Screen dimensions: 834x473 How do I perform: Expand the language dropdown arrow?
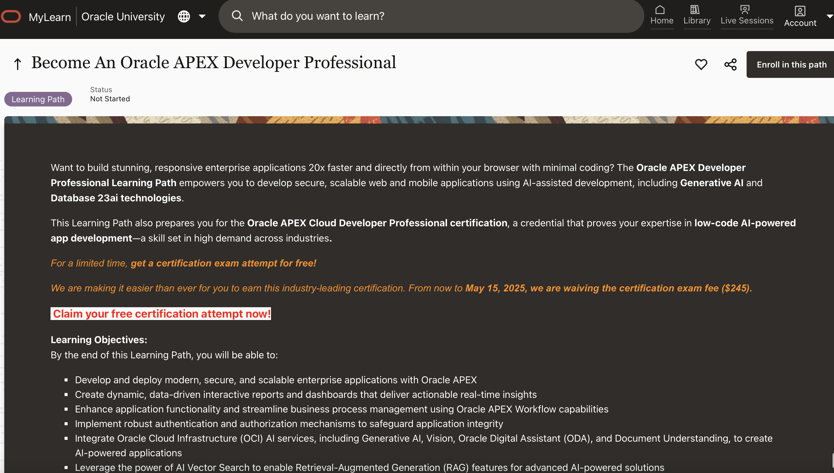(x=202, y=16)
